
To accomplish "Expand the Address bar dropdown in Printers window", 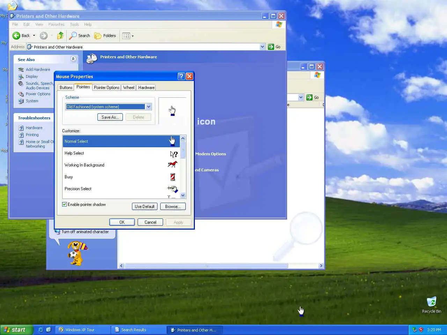I will pyautogui.click(x=262, y=47).
